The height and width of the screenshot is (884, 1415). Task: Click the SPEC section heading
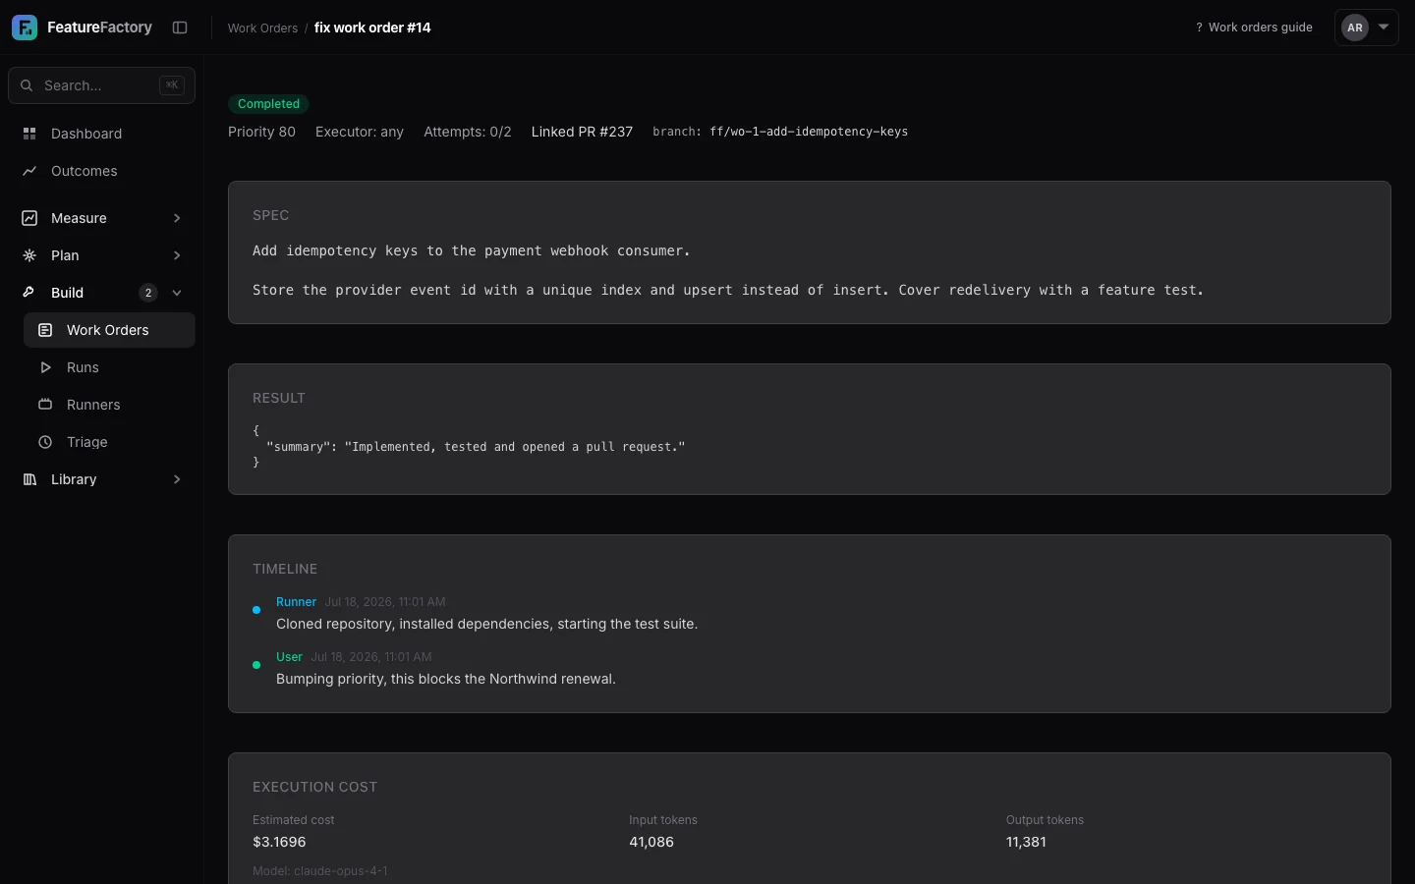coord(270,215)
